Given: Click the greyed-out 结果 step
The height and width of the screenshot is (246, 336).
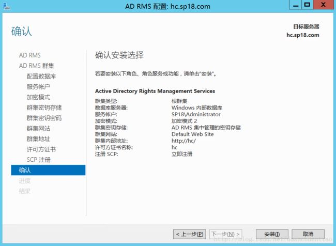Looking at the screenshot, I should [25, 191].
